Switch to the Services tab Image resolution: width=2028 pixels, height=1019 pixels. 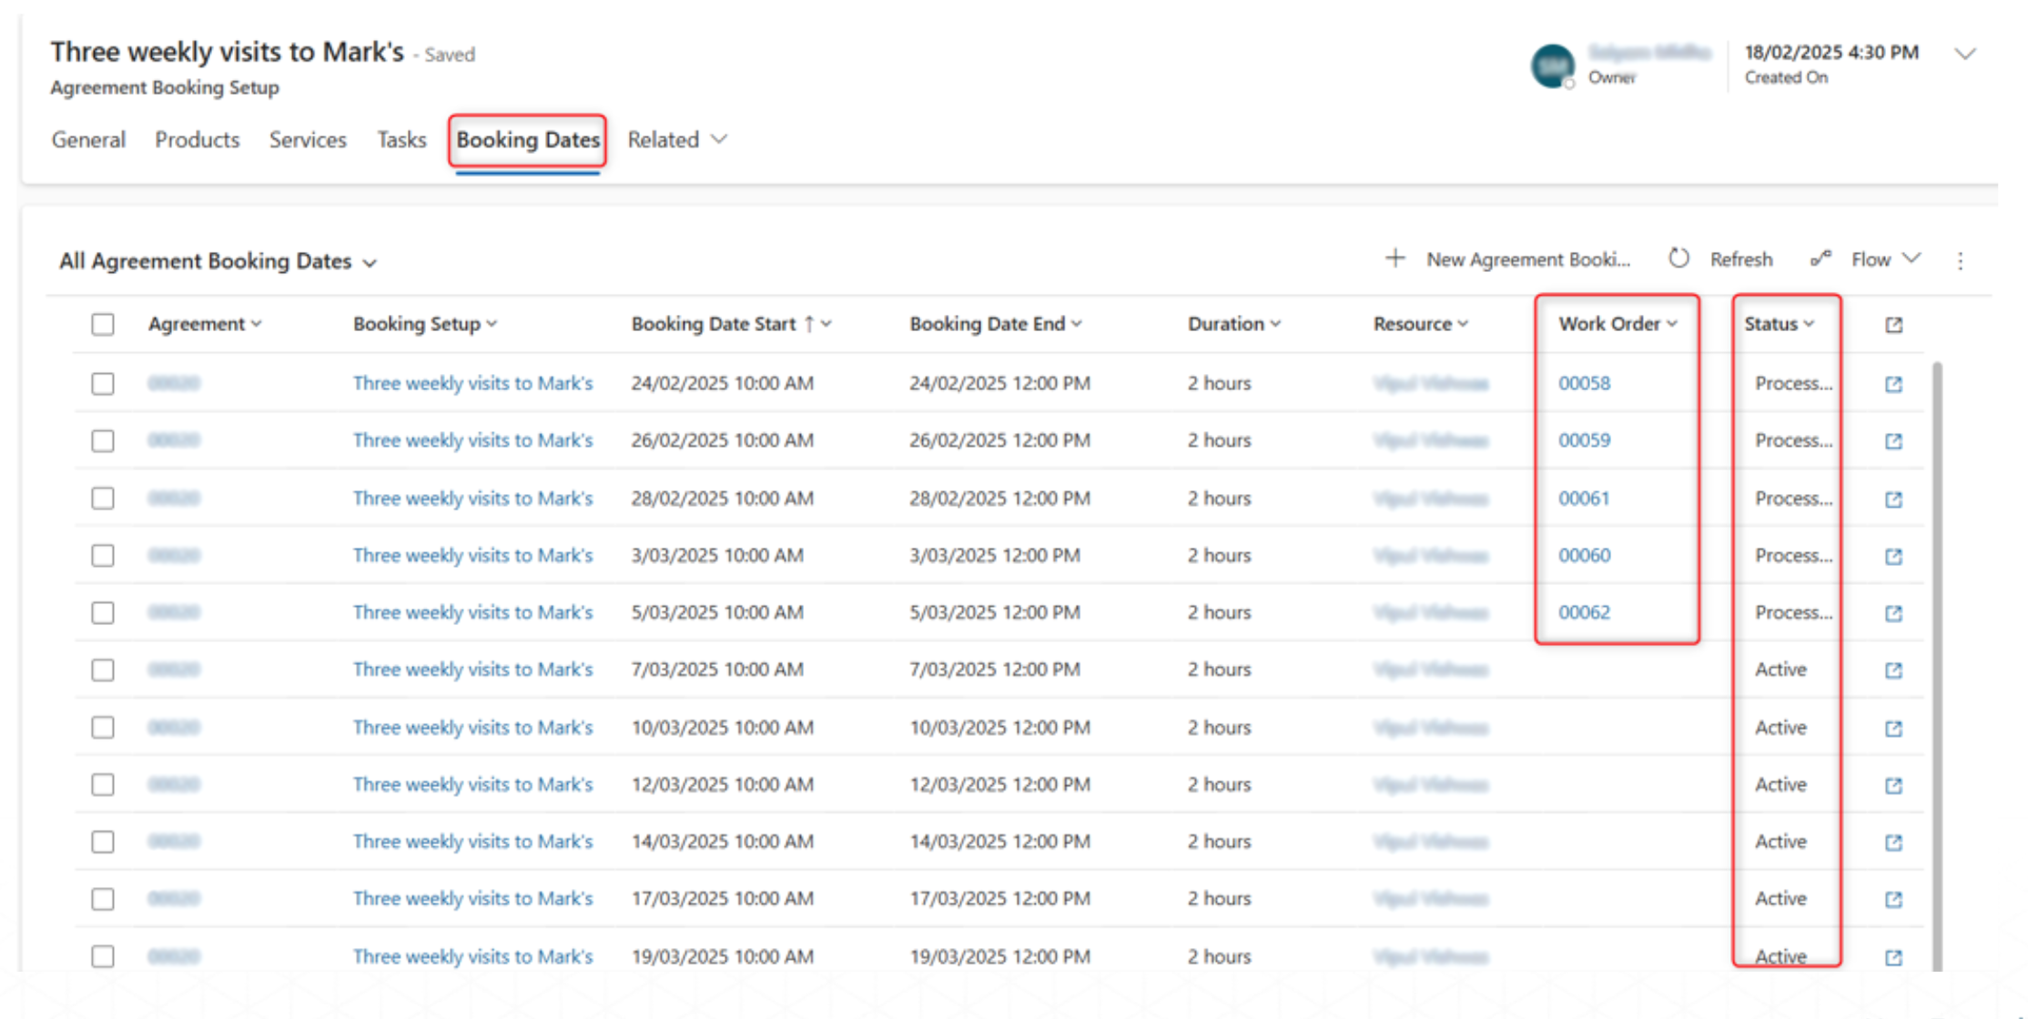click(308, 140)
